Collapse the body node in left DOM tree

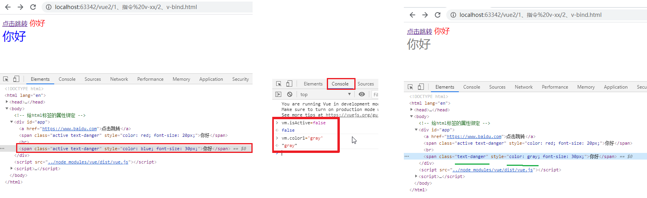pyautogui.click(x=7, y=109)
